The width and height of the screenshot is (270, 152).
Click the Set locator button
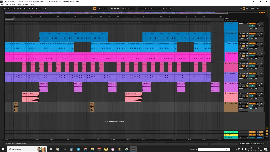pyautogui.click(x=226, y=18)
